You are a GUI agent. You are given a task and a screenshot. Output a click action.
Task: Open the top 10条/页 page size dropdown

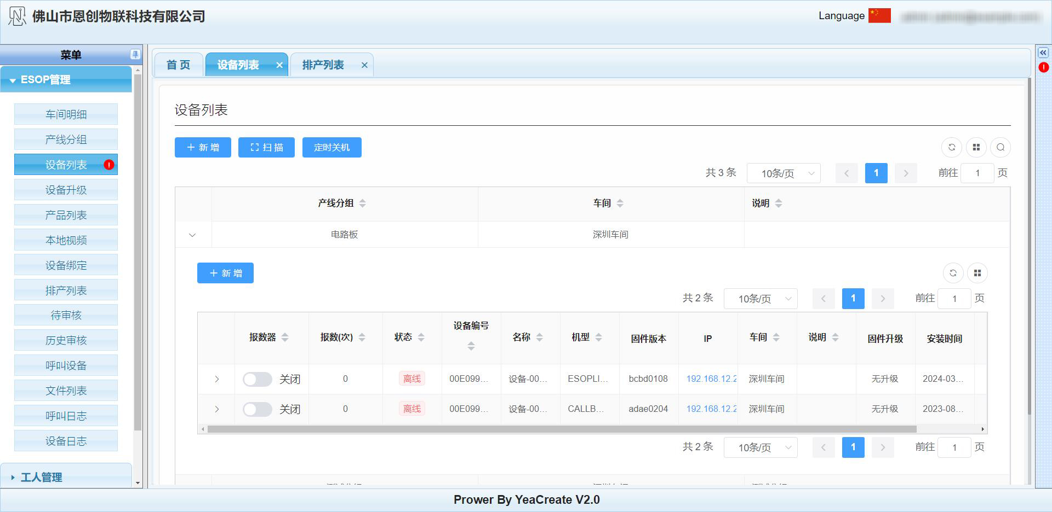pyautogui.click(x=784, y=173)
